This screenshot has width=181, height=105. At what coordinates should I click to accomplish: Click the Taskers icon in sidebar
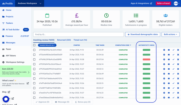pyautogui.click(x=3, y=23)
